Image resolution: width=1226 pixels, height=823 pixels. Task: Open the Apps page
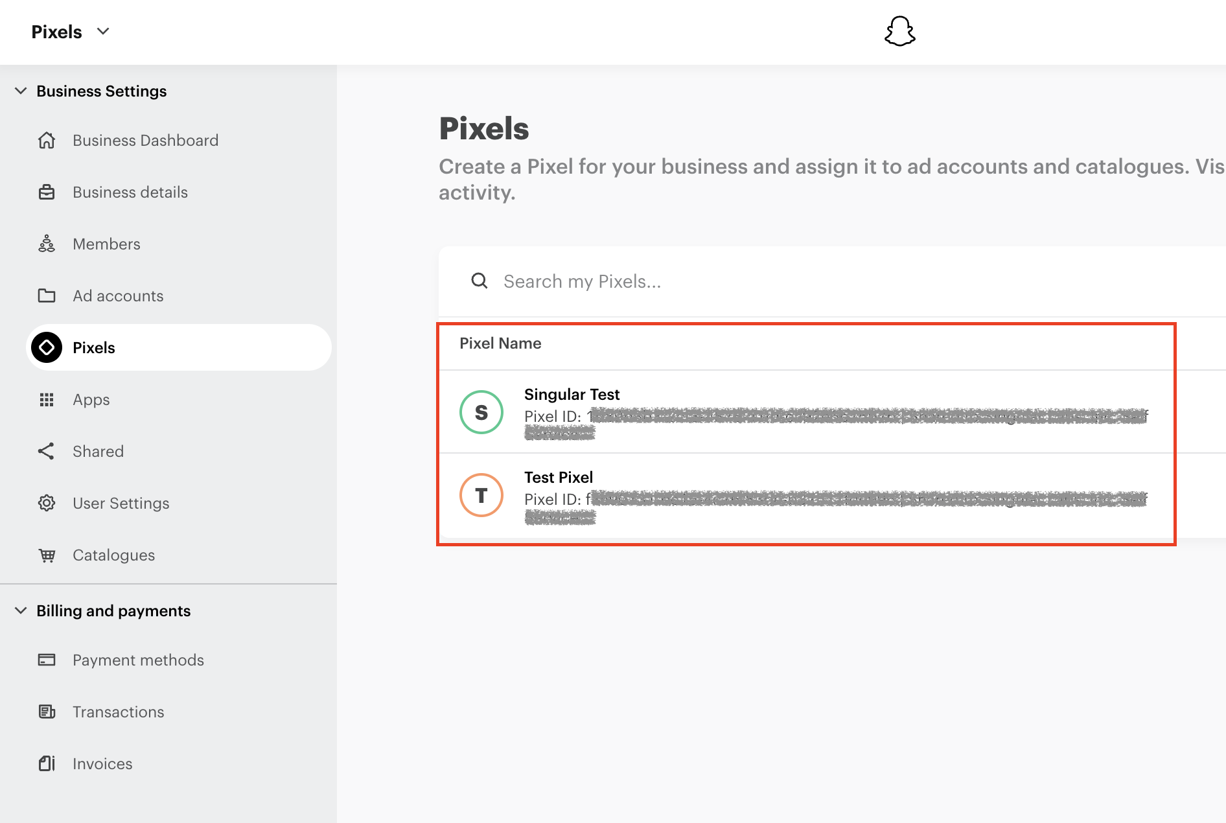(91, 400)
